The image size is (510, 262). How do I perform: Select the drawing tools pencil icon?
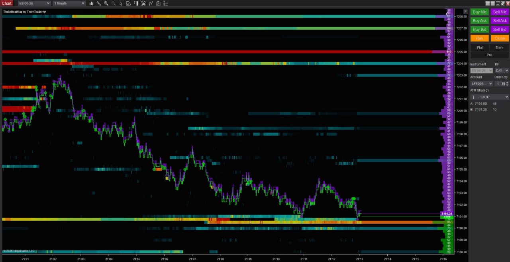(99, 3)
